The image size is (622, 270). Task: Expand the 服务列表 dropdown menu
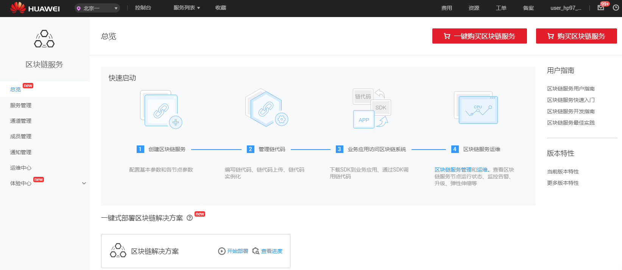coord(187,8)
